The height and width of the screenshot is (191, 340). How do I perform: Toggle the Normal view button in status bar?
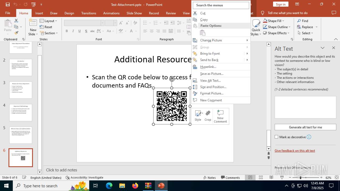point(250,177)
